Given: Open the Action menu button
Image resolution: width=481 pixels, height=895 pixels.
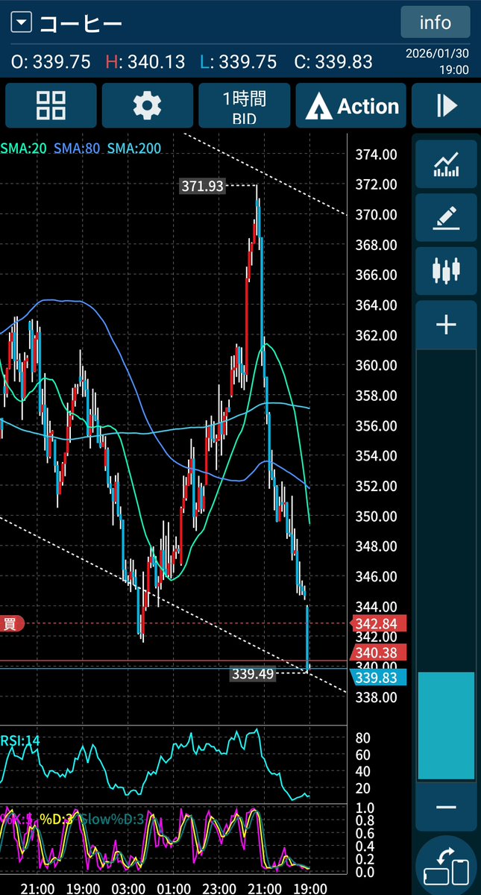Looking at the screenshot, I should 351,105.
